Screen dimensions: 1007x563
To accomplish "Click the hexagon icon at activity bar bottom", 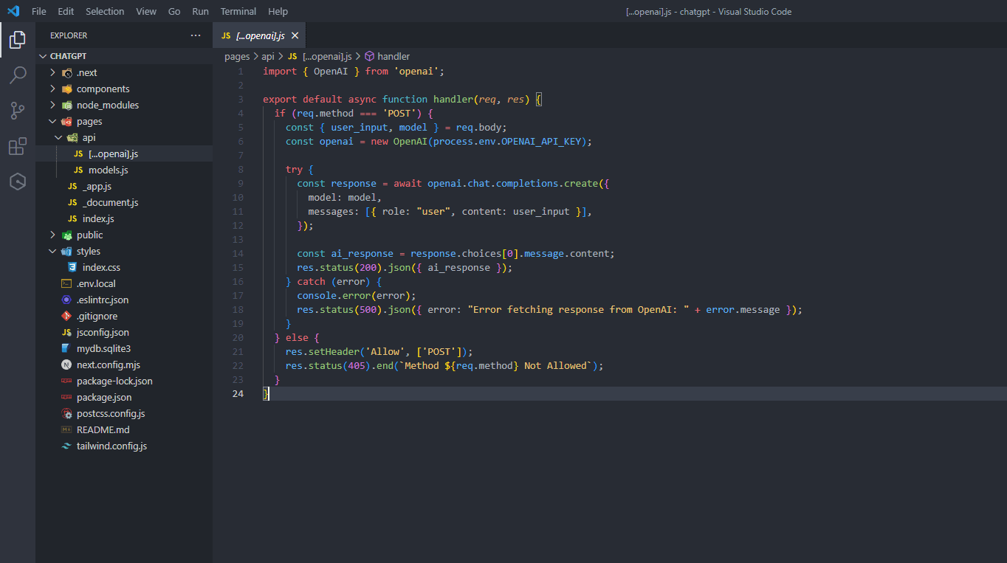I will coord(18,182).
